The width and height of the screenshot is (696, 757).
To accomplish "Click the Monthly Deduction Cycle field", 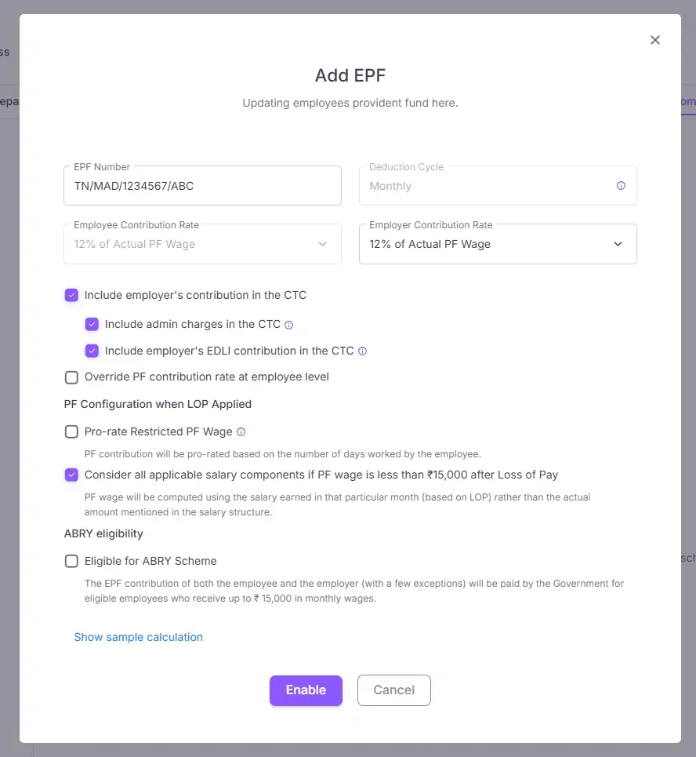I will [x=498, y=185].
